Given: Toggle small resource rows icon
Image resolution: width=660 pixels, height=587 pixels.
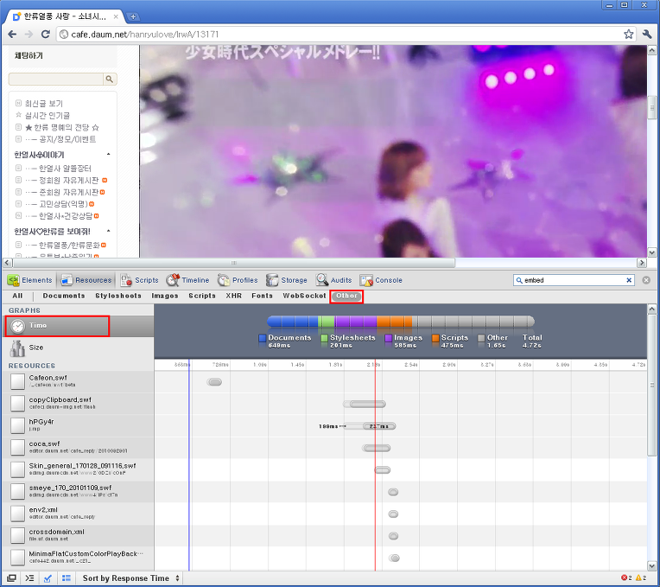Looking at the screenshot, I should (66, 578).
